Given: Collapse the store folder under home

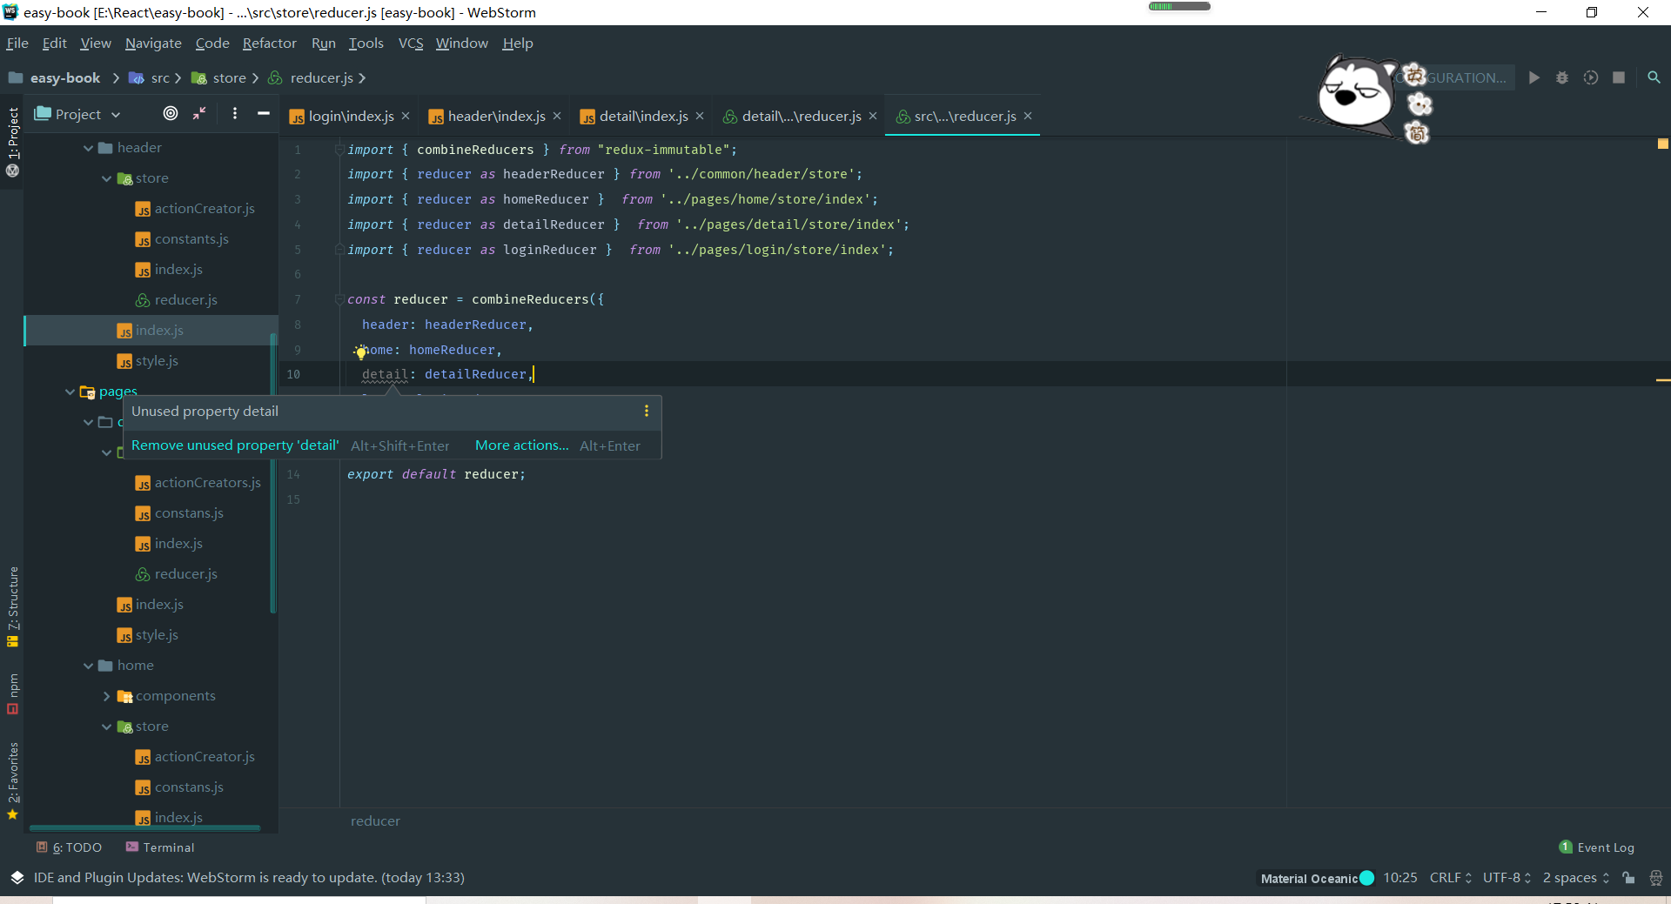Looking at the screenshot, I should pos(106,727).
